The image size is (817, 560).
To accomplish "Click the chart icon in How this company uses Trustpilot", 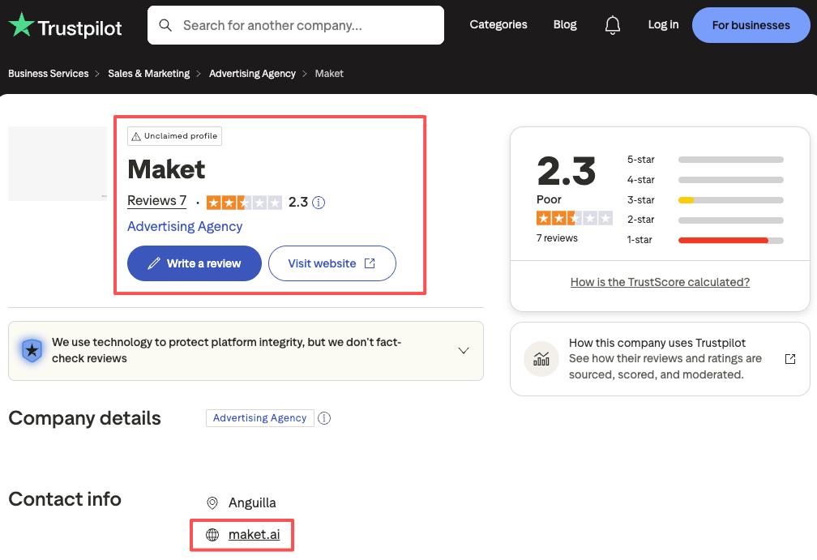I will coord(541,359).
